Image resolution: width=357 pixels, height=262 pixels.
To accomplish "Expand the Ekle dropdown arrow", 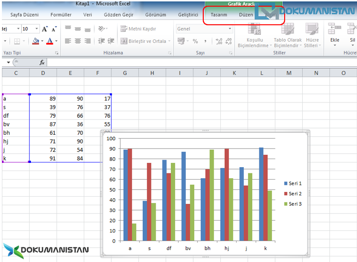I will click(335, 45).
